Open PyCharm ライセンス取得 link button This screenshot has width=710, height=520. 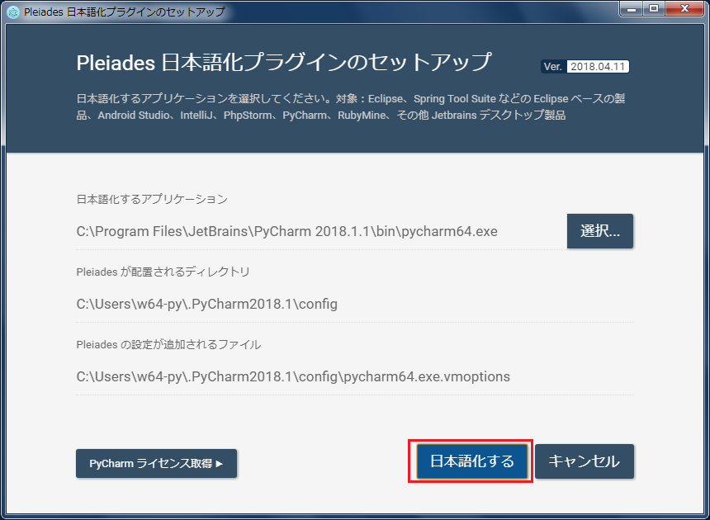pyautogui.click(x=156, y=463)
